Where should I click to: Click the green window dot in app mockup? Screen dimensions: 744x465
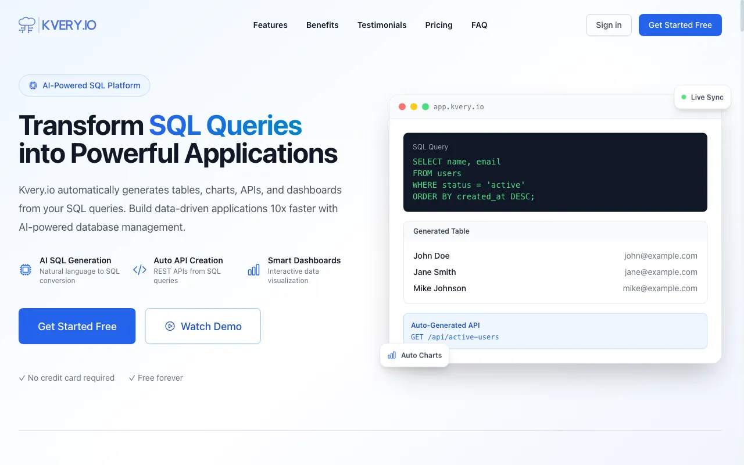tap(425, 107)
